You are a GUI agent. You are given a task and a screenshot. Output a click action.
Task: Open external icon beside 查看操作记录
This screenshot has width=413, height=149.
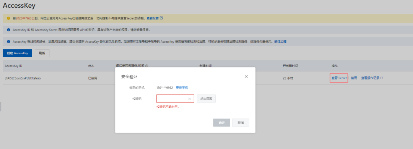(382, 78)
